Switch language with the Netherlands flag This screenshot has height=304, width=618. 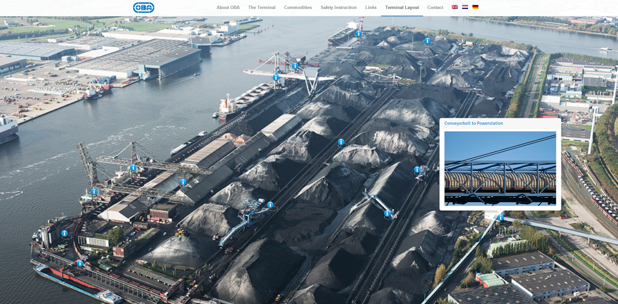pos(465,7)
